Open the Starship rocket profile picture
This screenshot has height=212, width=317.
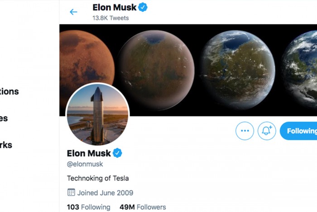[98, 114]
